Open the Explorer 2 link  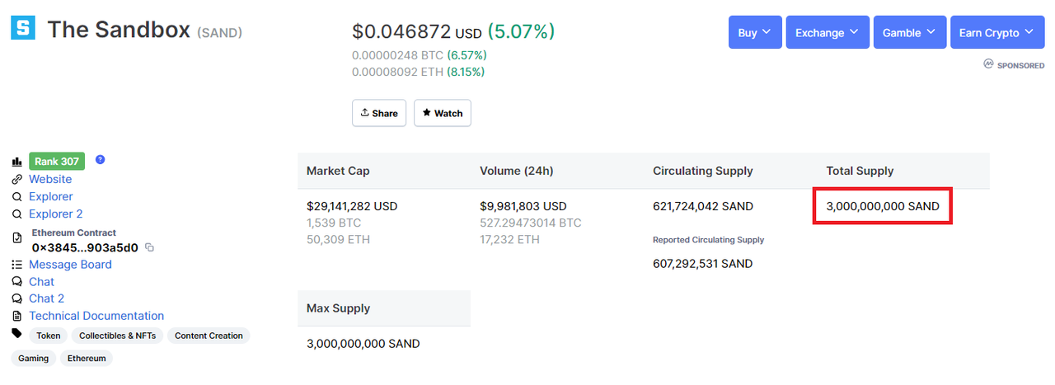coord(56,214)
